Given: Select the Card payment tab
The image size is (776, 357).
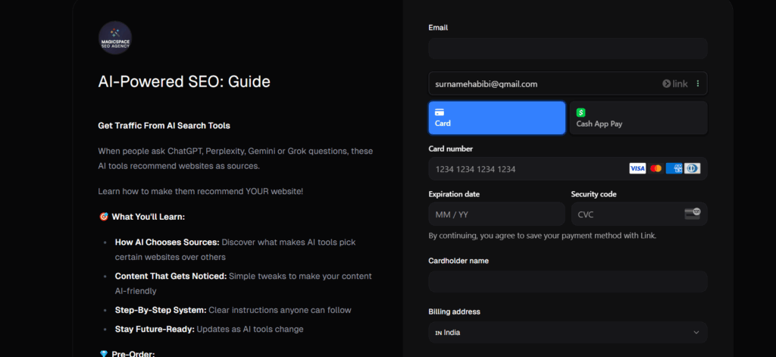Looking at the screenshot, I should (496, 117).
